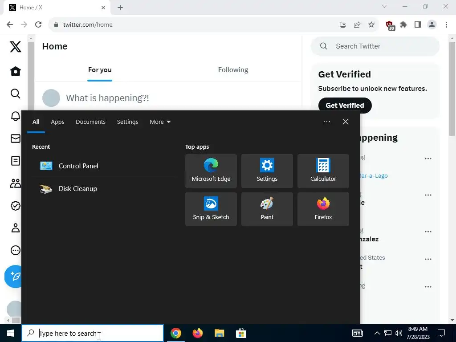Go back in Chrome
Screen dimensions: 456x342
10,25
